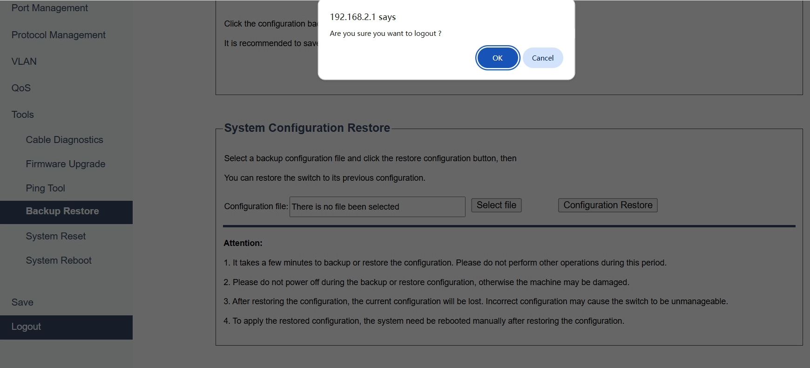Click the 'Configuration file:' label
Viewport: 810px width, 368px height.
[x=256, y=206]
